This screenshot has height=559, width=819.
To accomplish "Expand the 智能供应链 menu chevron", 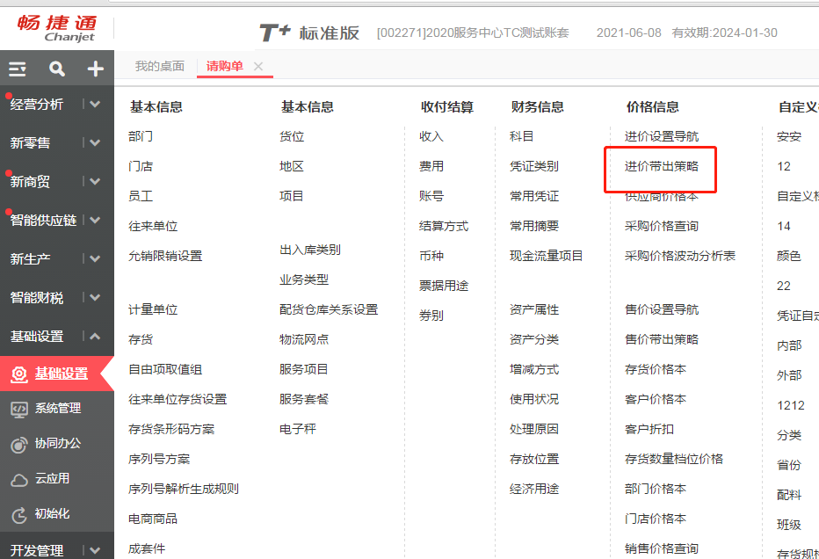I will pos(95,220).
